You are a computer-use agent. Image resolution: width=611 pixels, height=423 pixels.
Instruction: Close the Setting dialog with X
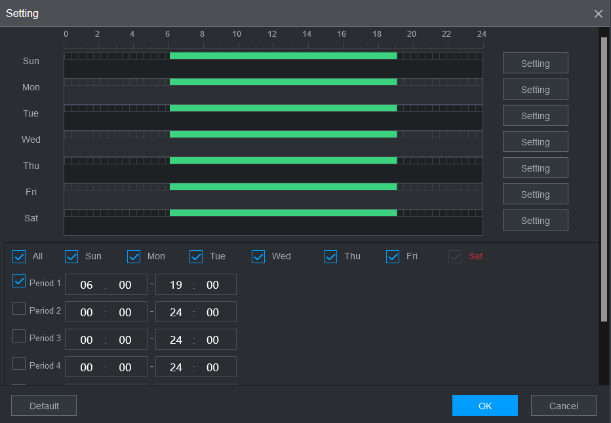tap(598, 14)
